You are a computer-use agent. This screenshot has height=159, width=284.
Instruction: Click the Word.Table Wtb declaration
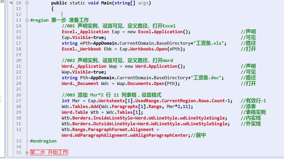(102, 112)
